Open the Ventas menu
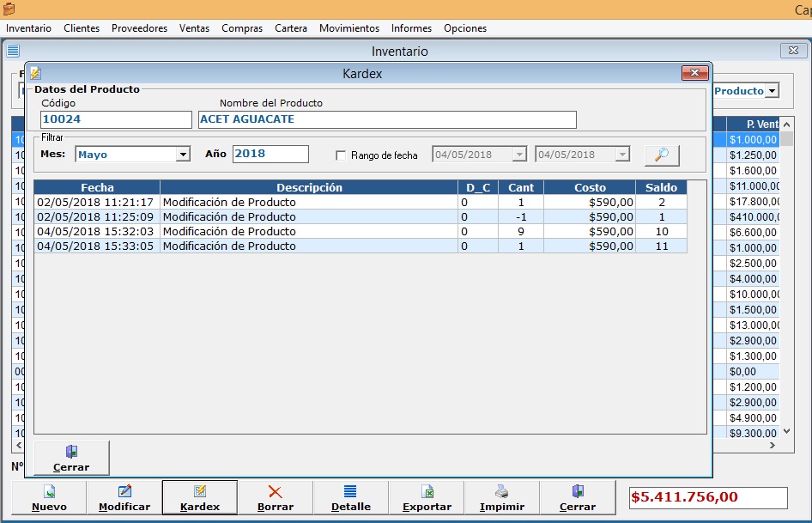Viewport: 812px width, 523px height. pos(194,28)
